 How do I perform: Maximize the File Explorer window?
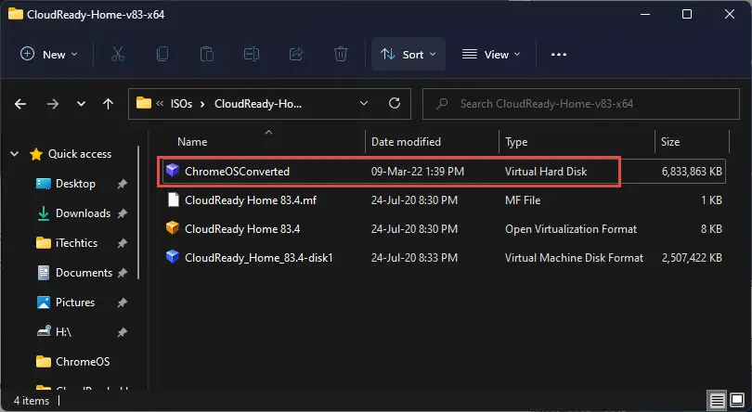(687, 14)
